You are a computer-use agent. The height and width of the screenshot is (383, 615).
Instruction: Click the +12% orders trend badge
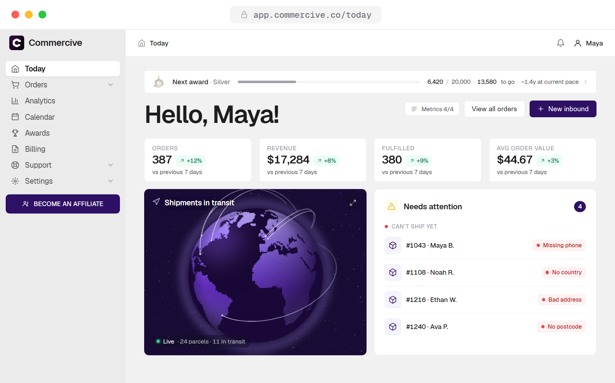click(x=191, y=161)
